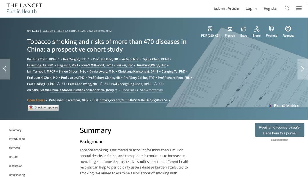Click the Open Access label
Image resolution: width=308 pixels, height=177 pixels.
click(36, 100)
